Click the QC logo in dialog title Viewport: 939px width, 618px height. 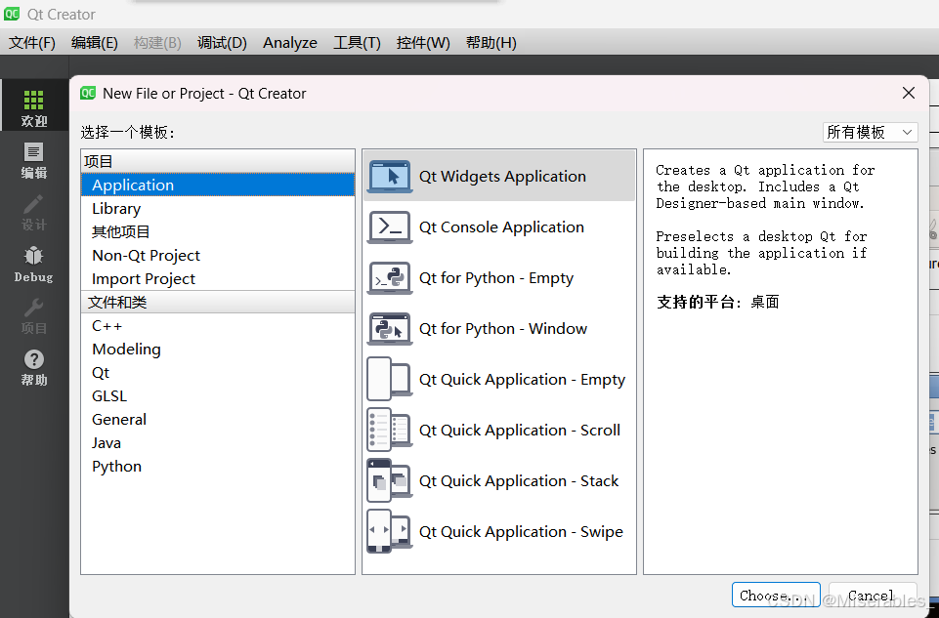tap(88, 93)
